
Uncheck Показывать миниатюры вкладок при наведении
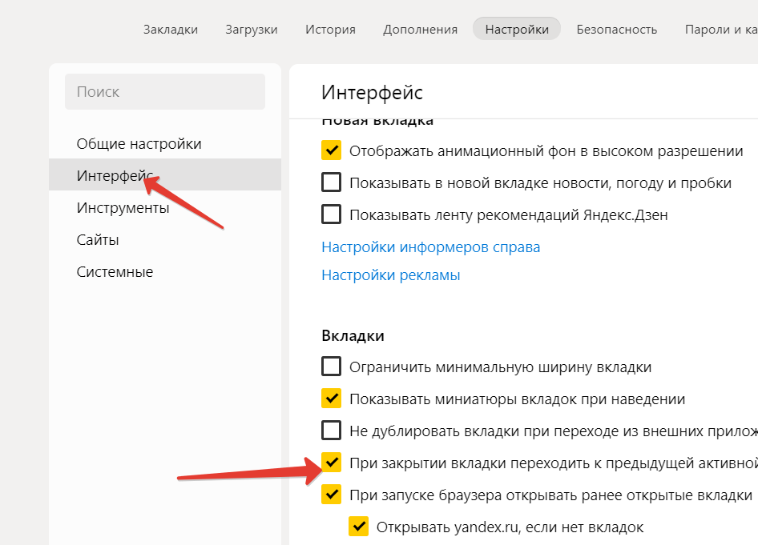pyautogui.click(x=331, y=399)
